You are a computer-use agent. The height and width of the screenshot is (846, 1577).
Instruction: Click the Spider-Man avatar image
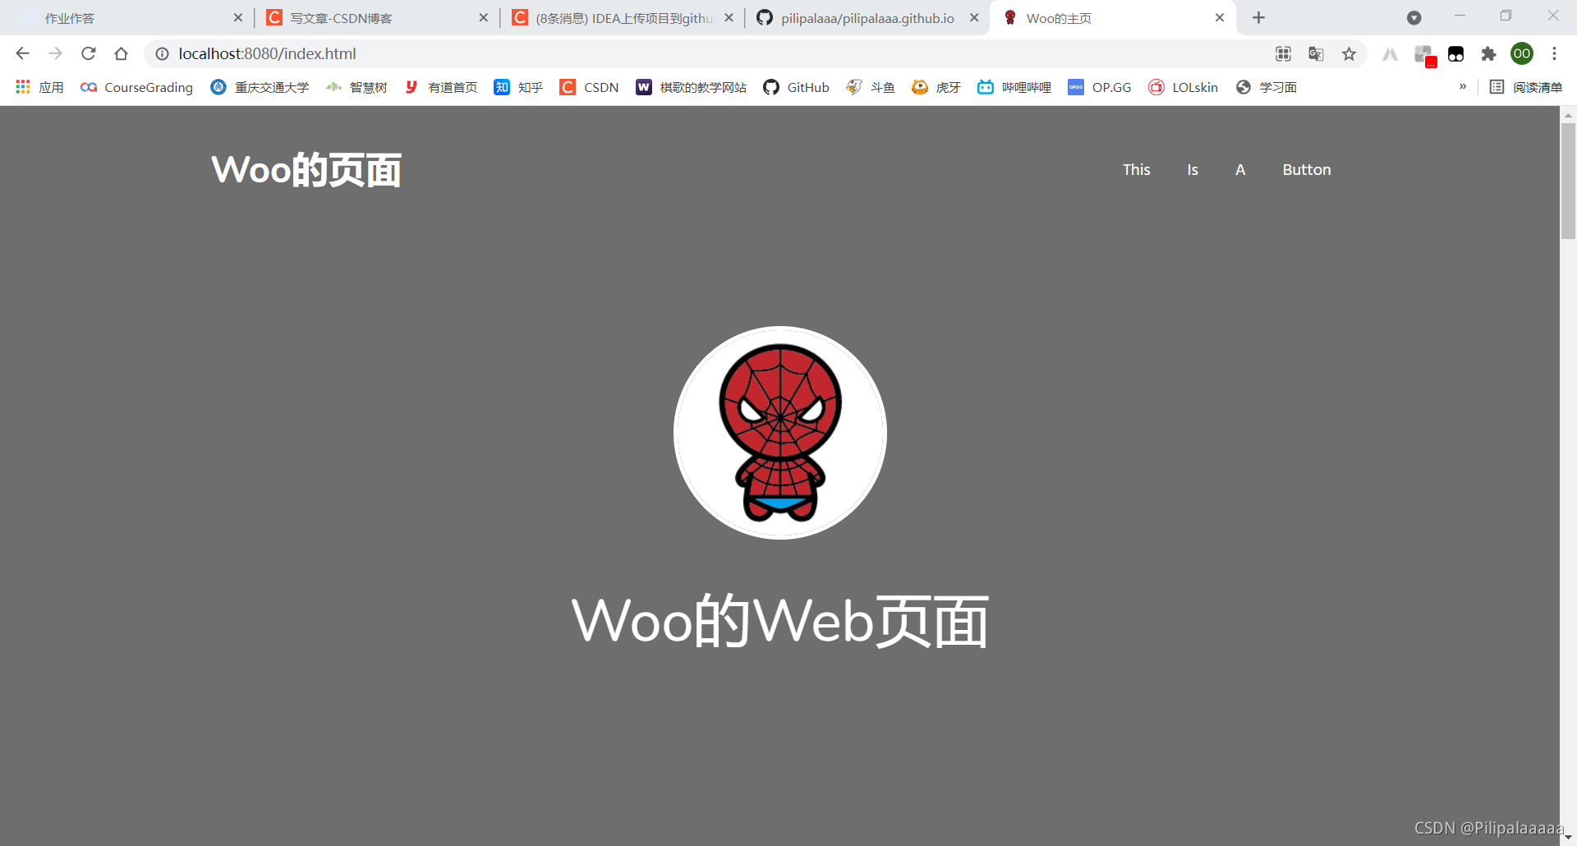pyautogui.click(x=780, y=433)
